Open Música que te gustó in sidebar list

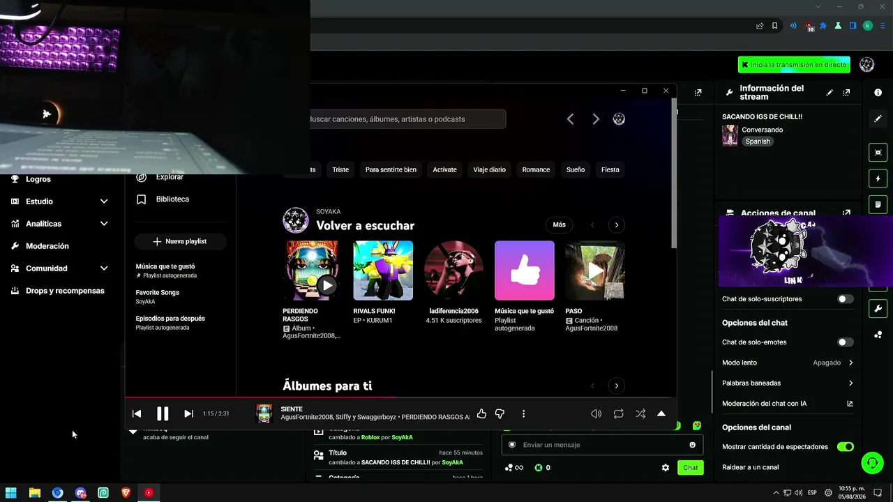(166, 271)
